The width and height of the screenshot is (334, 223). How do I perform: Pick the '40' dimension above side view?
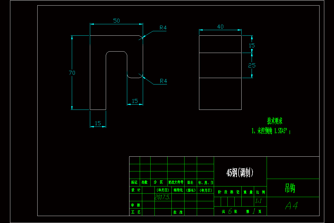pos(220,27)
